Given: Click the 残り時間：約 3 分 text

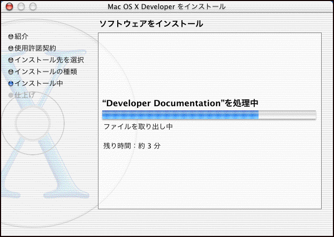Looking at the screenshot, I should [x=132, y=146].
